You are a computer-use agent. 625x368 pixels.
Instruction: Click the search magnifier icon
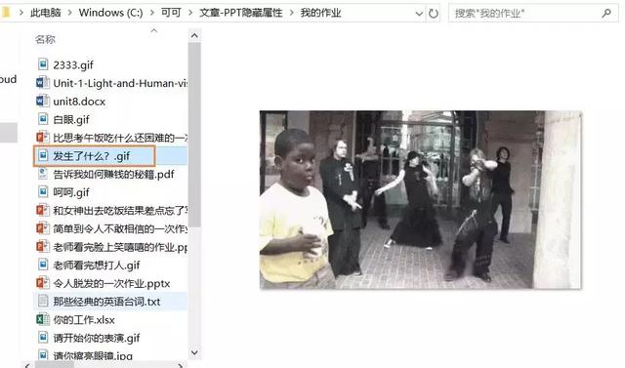pos(606,14)
